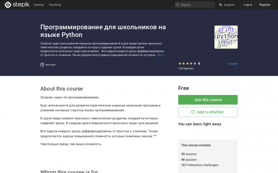278x173 pixels.
Task: Click the Register button
Action: pos(265,5)
